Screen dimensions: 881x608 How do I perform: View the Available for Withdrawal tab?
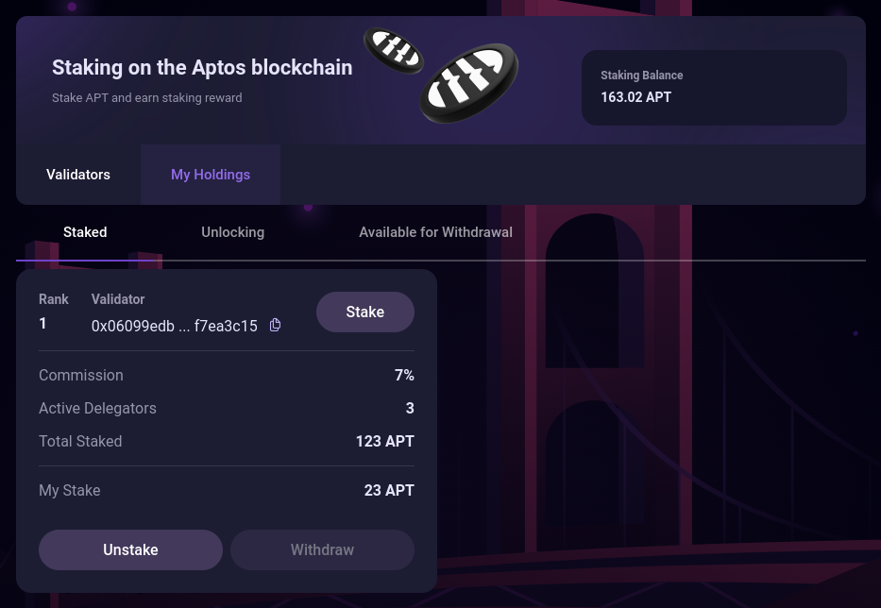pyautogui.click(x=435, y=232)
